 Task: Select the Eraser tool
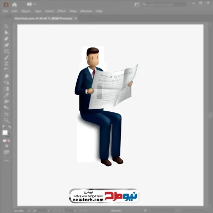(x=6, y=76)
